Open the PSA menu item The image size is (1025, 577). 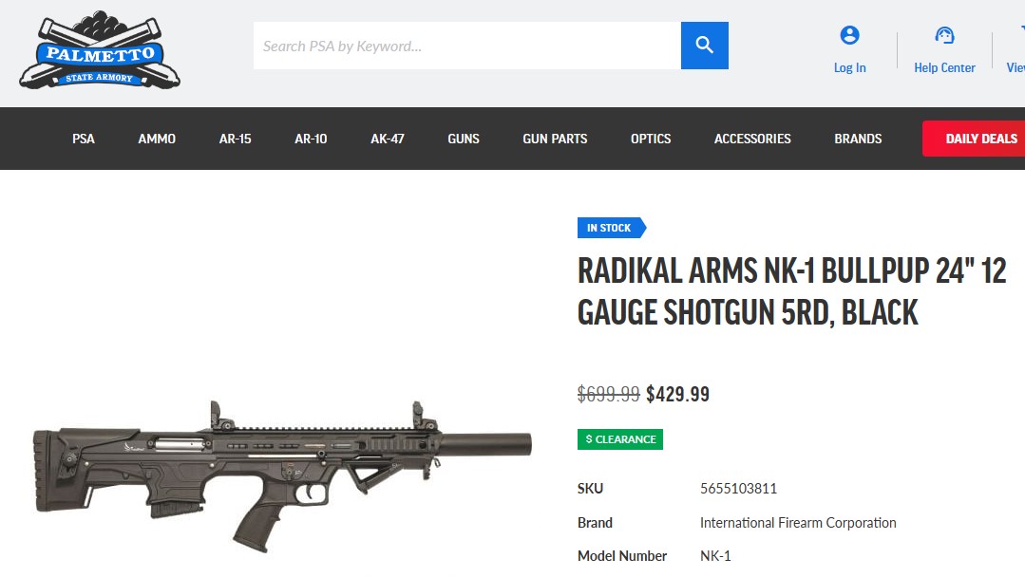click(83, 139)
